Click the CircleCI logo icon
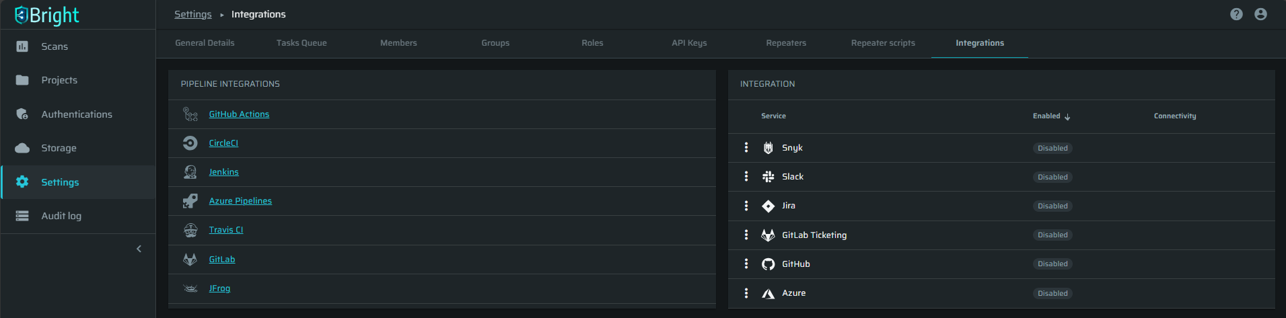This screenshot has width=1286, height=318. [x=190, y=143]
